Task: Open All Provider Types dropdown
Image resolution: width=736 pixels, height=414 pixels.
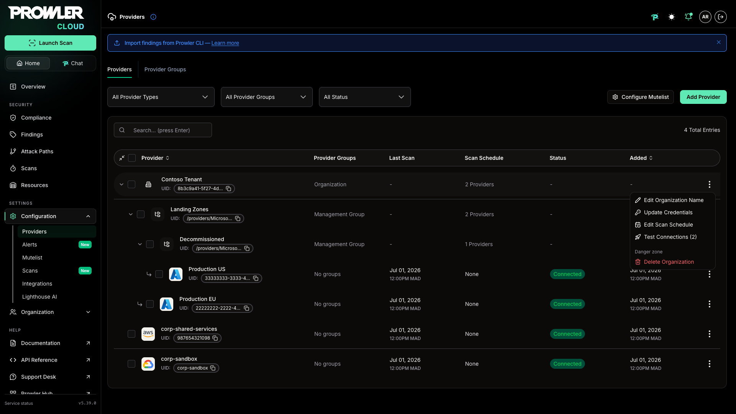Action: coord(161,97)
